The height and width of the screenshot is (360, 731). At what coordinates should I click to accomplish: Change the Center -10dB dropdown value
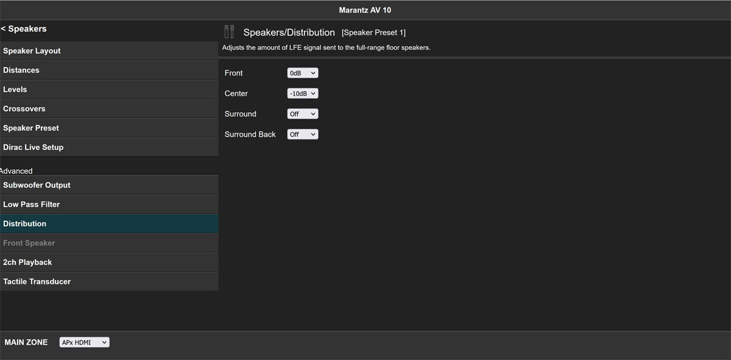[x=303, y=94]
